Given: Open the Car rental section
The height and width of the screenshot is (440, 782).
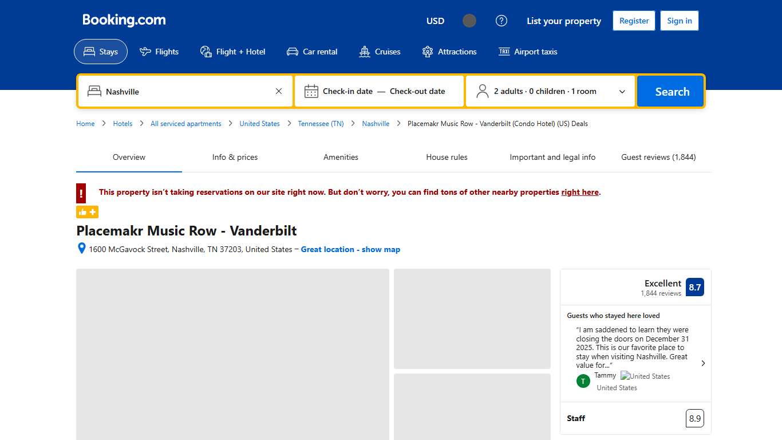Looking at the screenshot, I should pyautogui.click(x=312, y=52).
